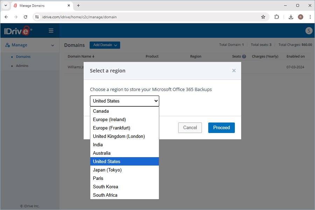Open Chrome three-dot menu
The image size is (315, 210).
tap(310, 17)
